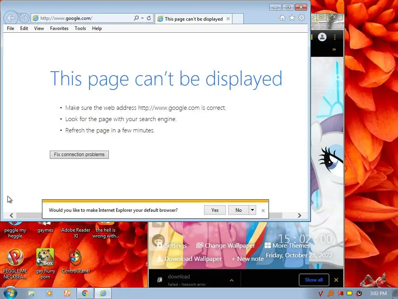Click the Home icon in Internet Explorer
Image resolution: width=398 pixels, height=299 pixels.
[282, 18]
